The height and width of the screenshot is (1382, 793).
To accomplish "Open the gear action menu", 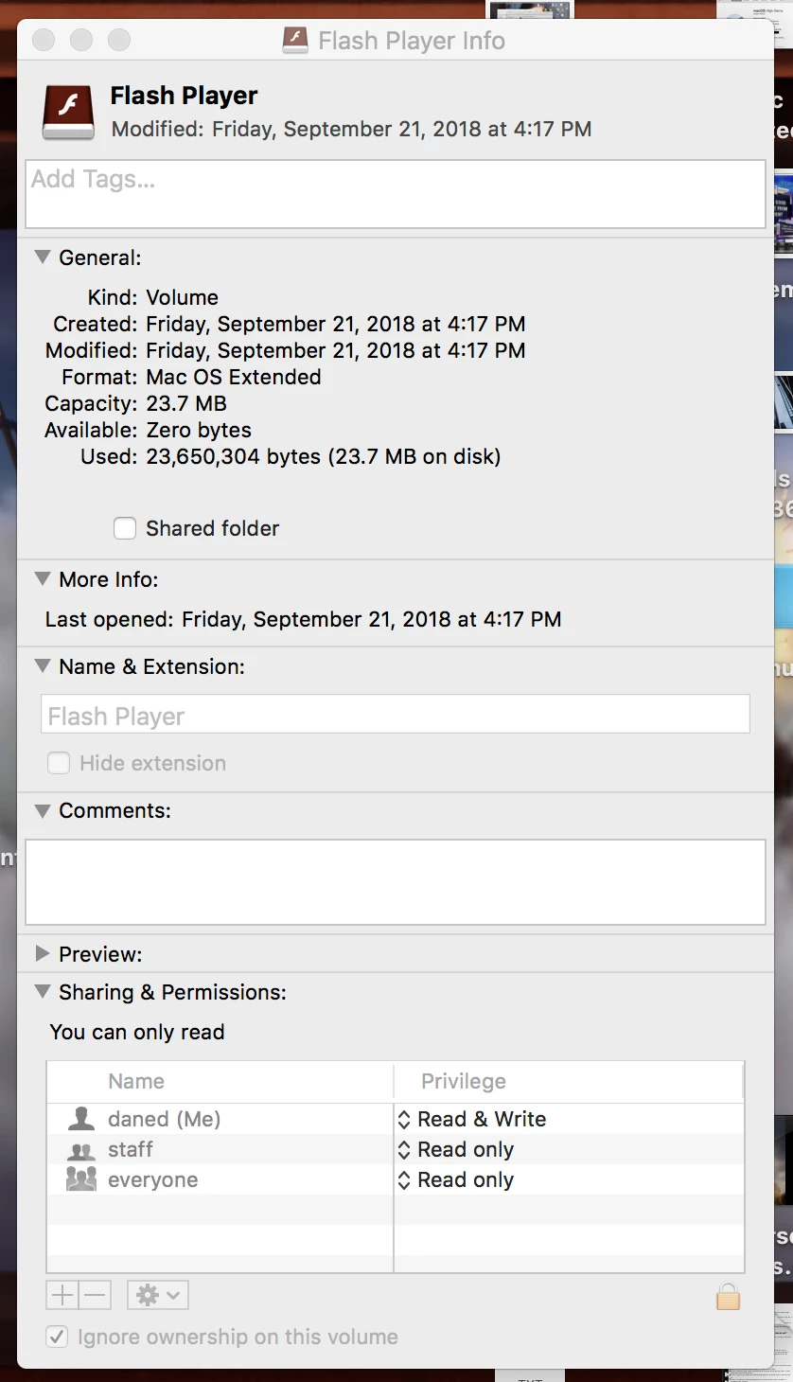I will [158, 1295].
